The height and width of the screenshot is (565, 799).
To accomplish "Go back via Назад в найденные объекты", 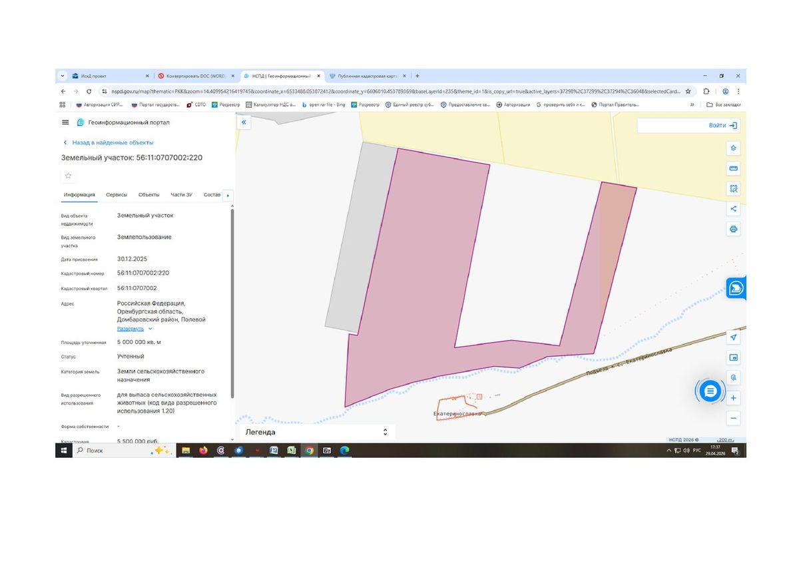I will (x=108, y=142).
